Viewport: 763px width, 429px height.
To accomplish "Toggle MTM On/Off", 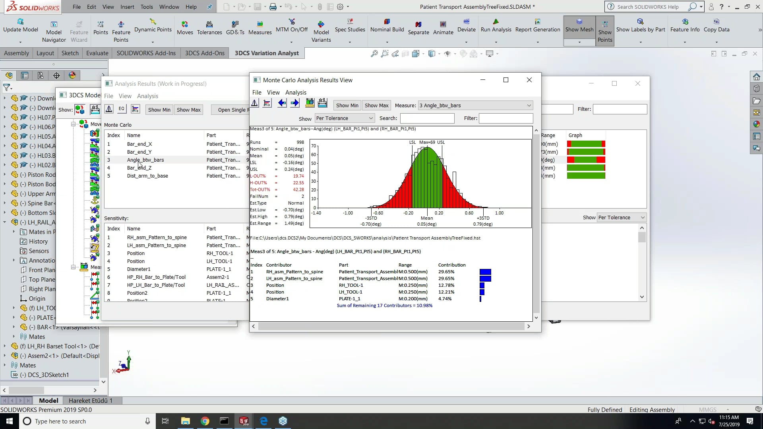I will tap(292, 26).
